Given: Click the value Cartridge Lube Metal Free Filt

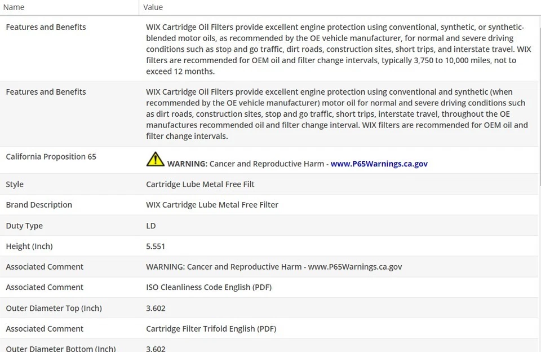Looking at the screenshot, I should [200, 184].
